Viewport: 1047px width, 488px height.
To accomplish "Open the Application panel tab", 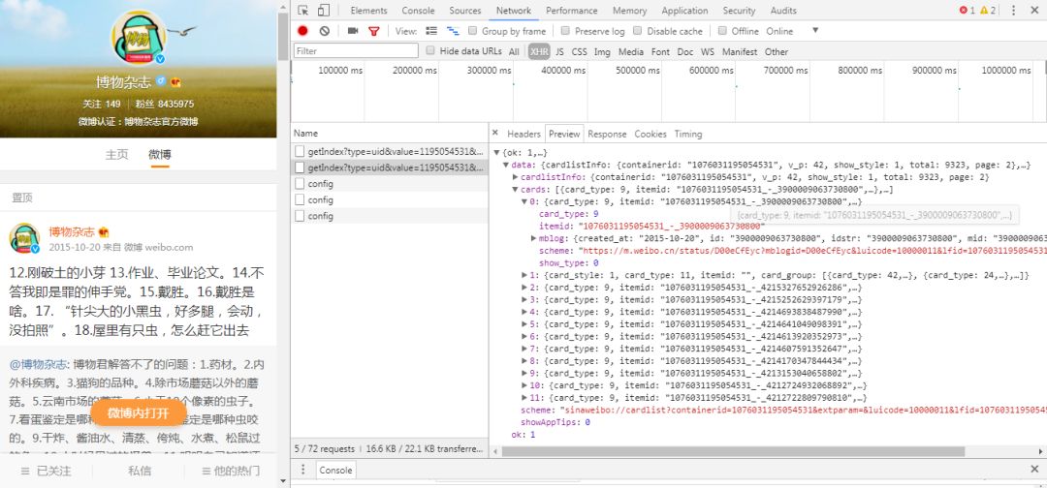I will pos(684,10).
